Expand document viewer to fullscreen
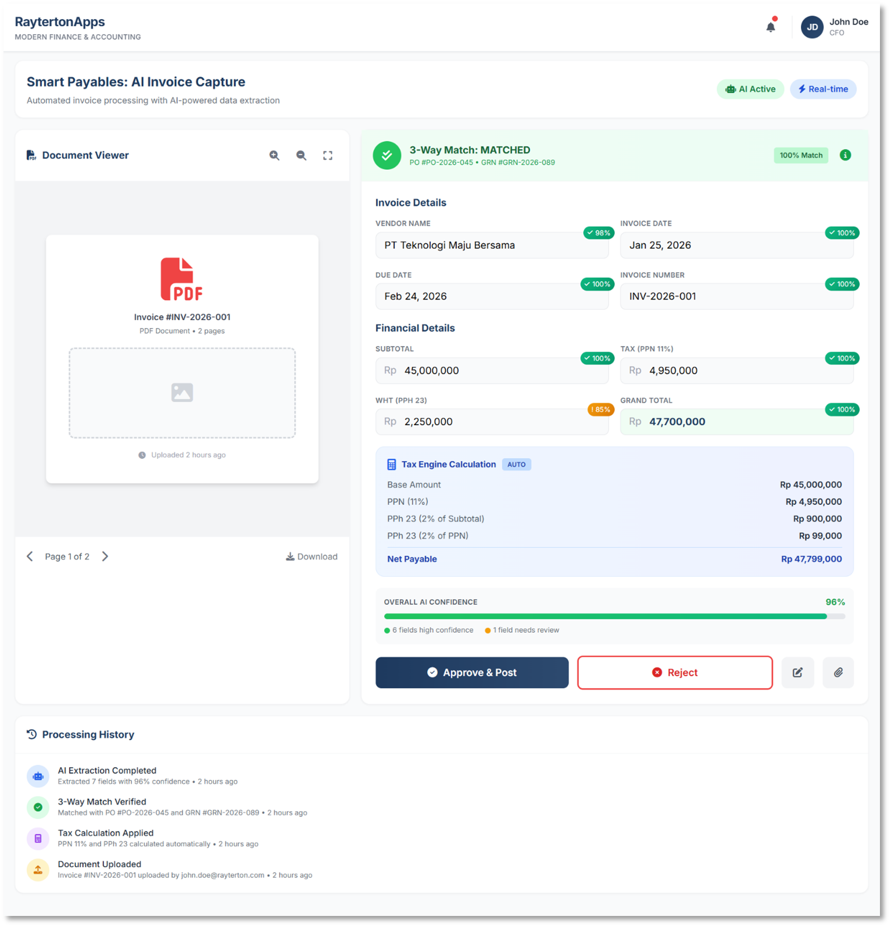 [328, 155]
